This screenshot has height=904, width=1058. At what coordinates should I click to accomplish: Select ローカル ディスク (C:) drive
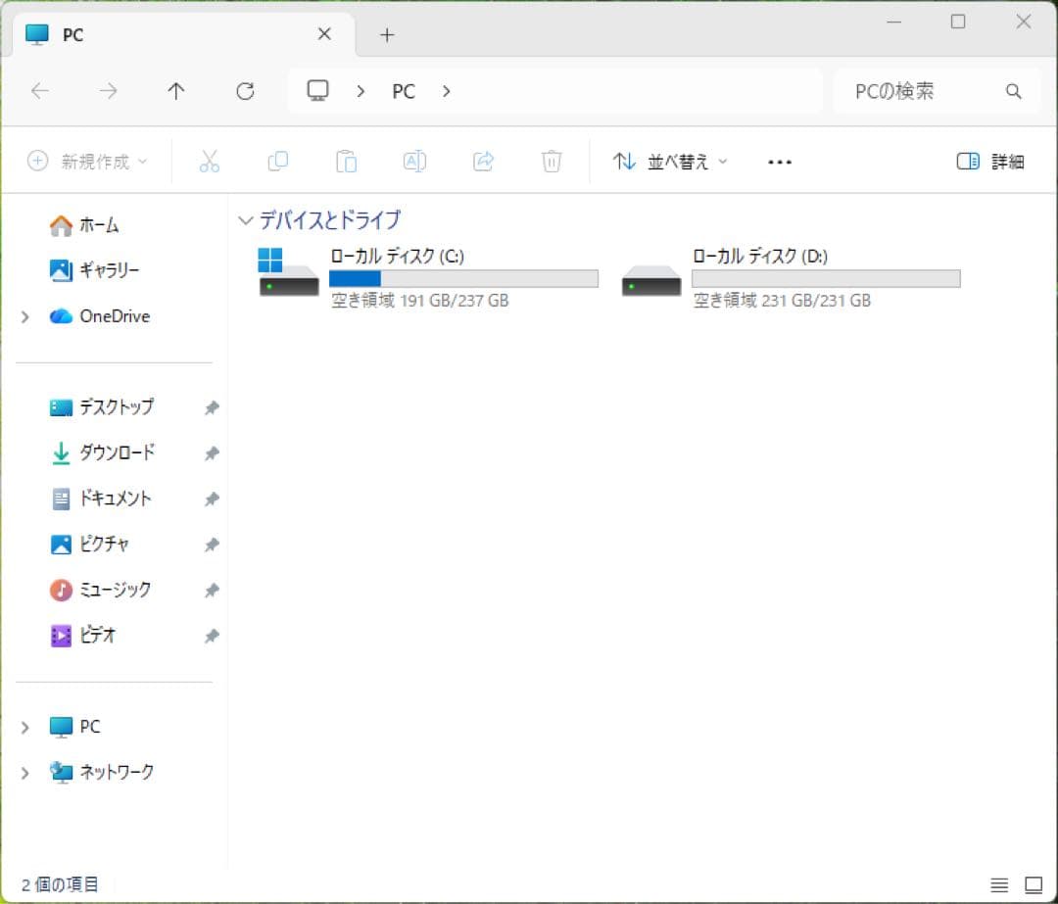pyautogui.click(x=428, y=278)
